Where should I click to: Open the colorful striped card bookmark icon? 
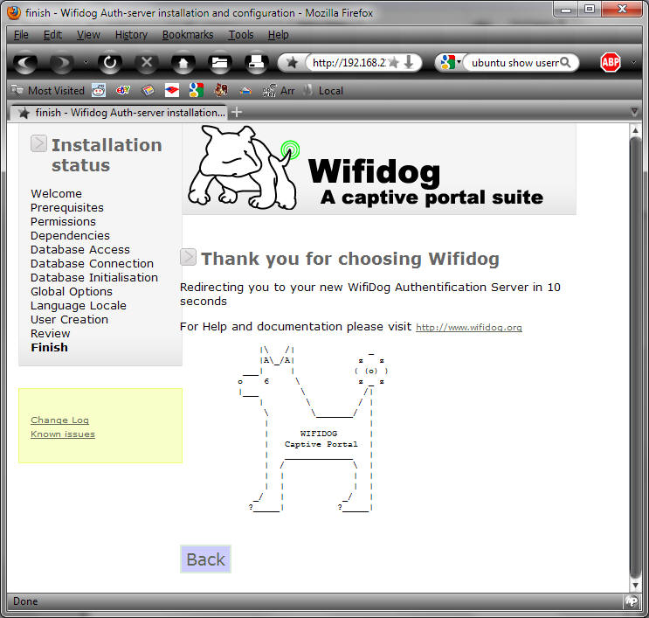point(148,90)
